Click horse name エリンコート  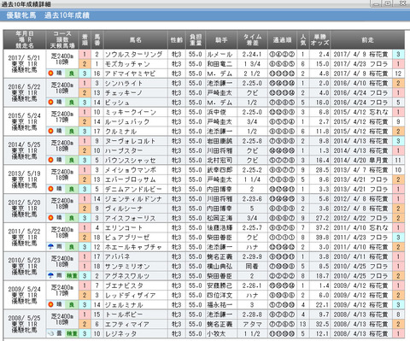(124, 227)
